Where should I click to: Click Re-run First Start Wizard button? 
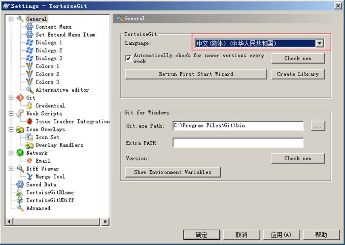[196, 74]
